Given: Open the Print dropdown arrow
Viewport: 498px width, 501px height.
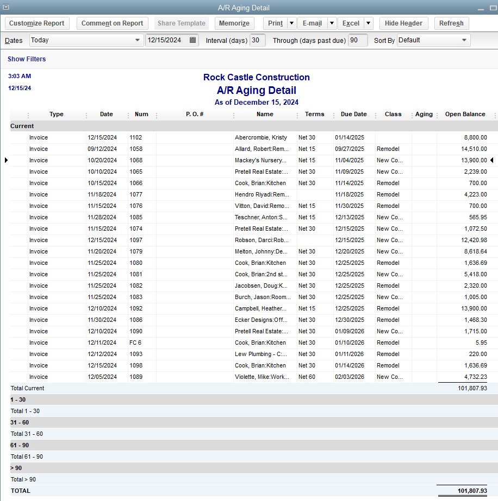Looking at the screenshot, I should point(291,23).
